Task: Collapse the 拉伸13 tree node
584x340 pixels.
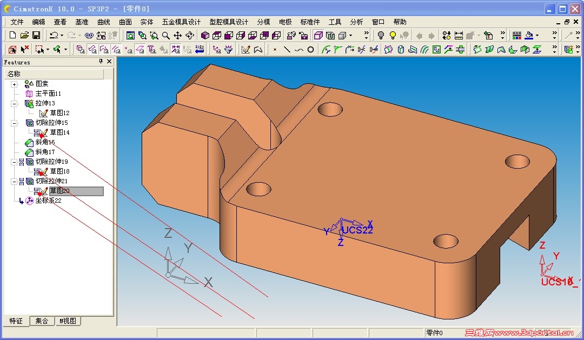Action: pyautogui.click(x=14, y=104)
